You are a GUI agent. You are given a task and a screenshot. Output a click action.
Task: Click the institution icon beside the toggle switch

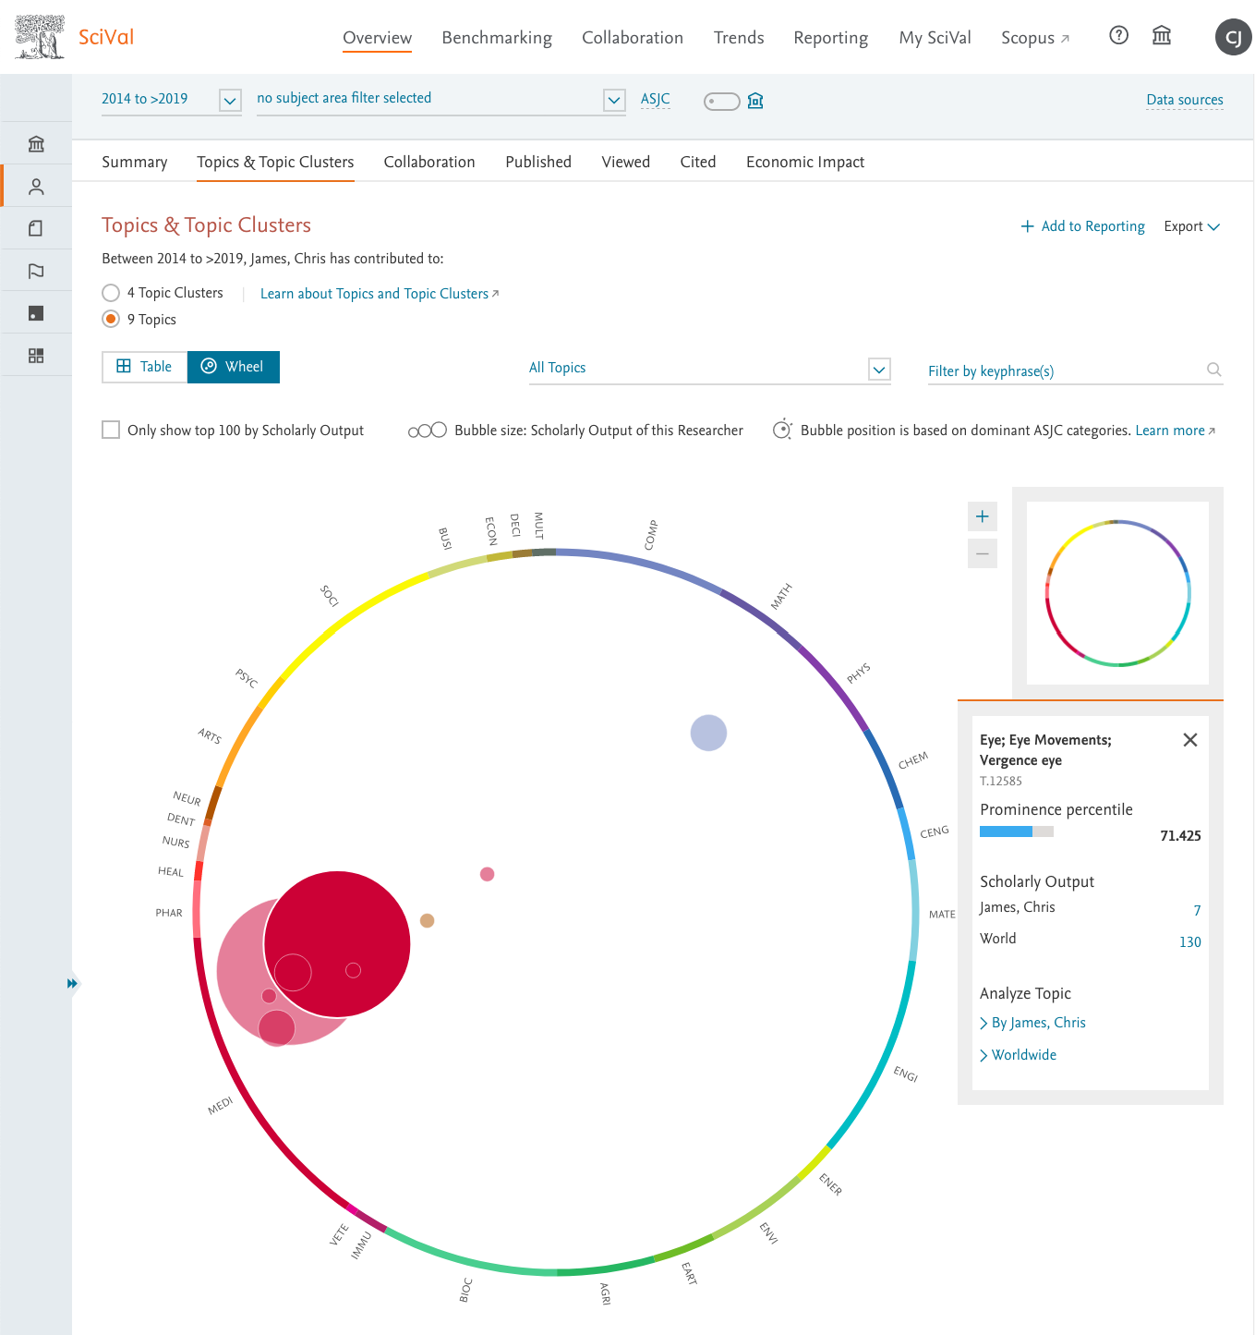coord(755,101)
